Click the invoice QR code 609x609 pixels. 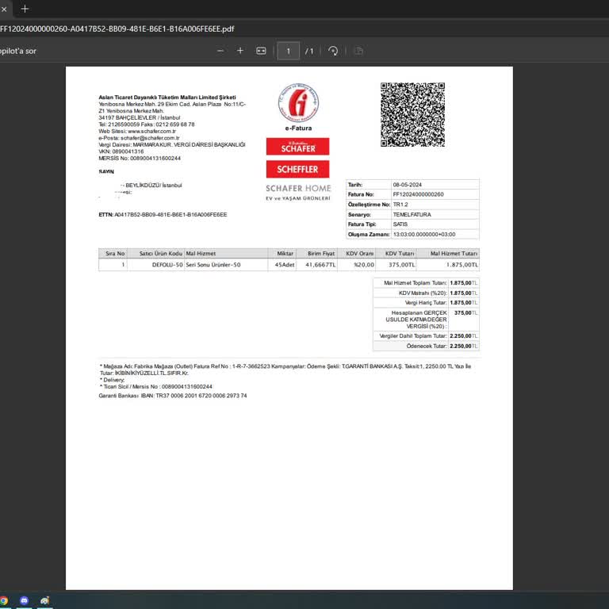pos(412,114)
